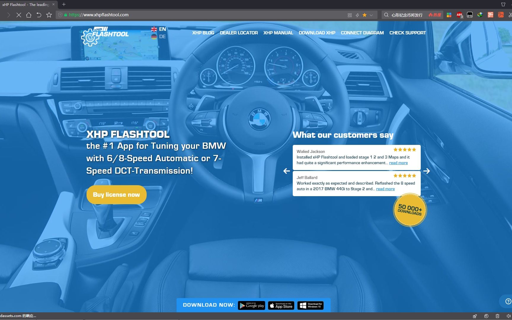This screenshot has width=512, height=320.
Task: Open the XHP MANUAL menu item
Action: tap(278, 33)
